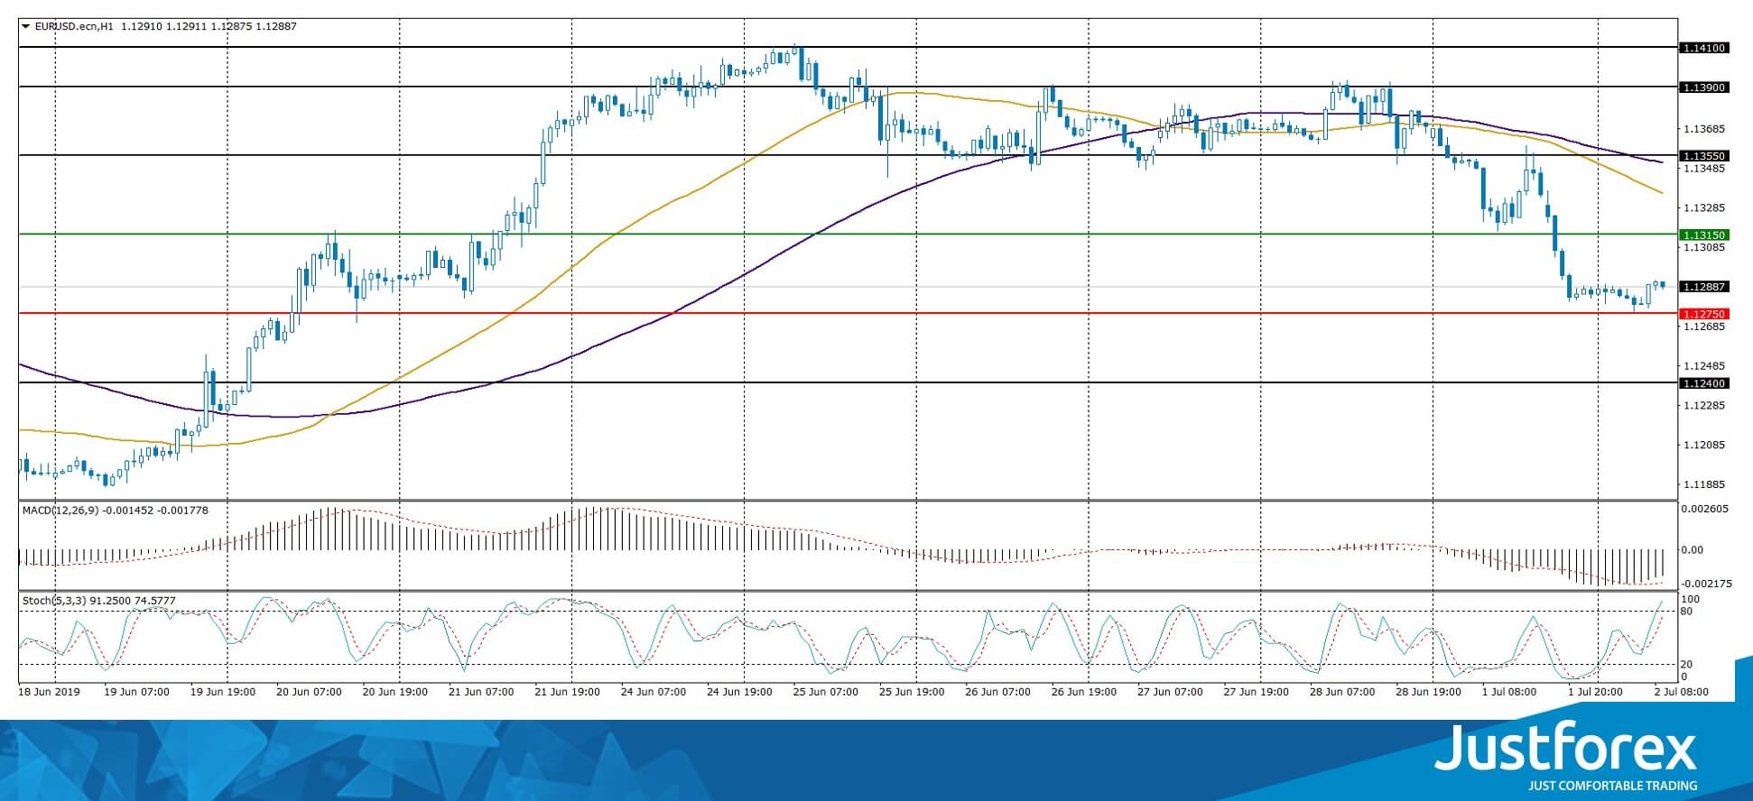Click the 1.12285 price axis value
The width and height of the screenshot is (1753, 801).
pos(1704,405)
